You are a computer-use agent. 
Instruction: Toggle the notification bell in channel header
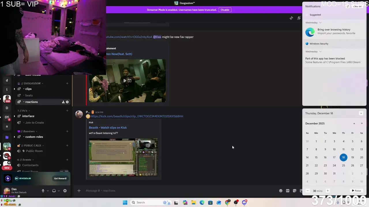pos(299,18)
